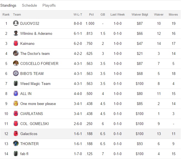Viewport: 181px width, 159px height.
Task: Click DJUOVO32 team avatar icon
Action: pos(16,23)
